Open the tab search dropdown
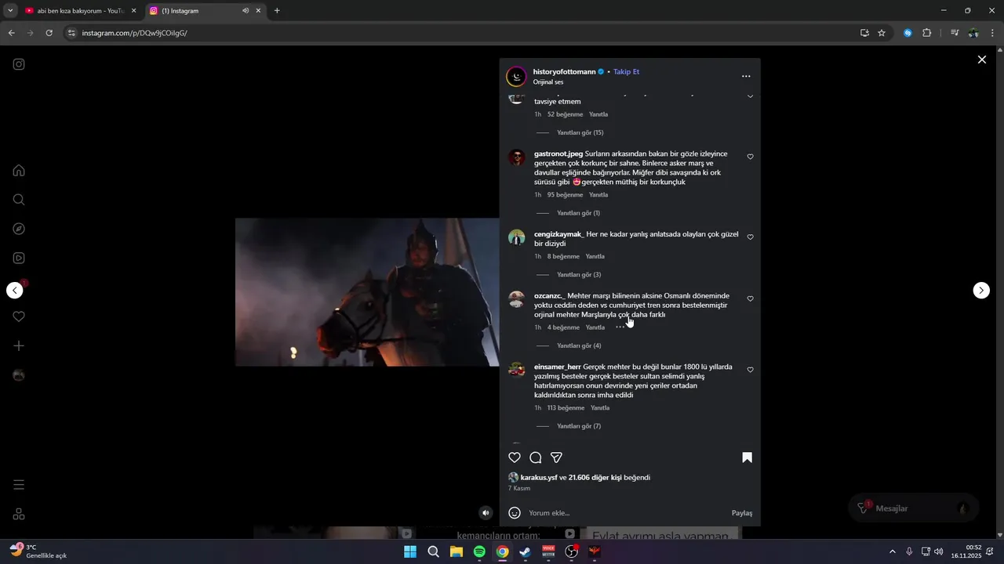Screen dimensions: 1004x564 pyautogui.click(x=10, y=11)
